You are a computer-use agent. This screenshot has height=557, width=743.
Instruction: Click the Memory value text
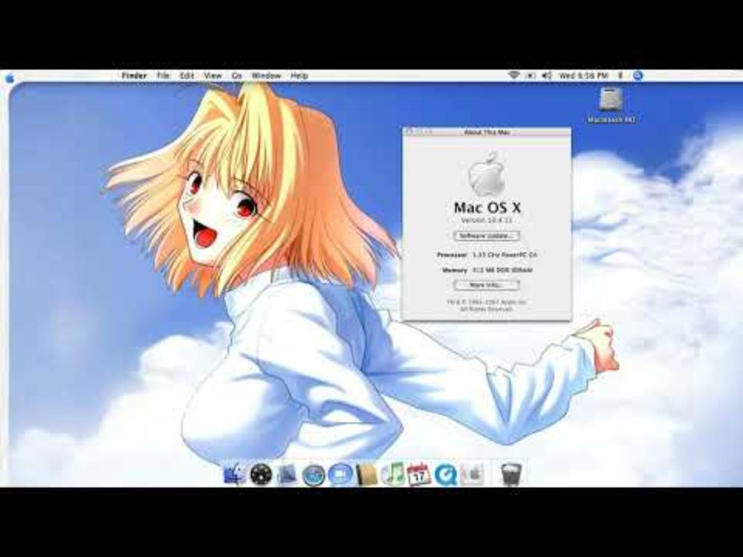(502, 270)
